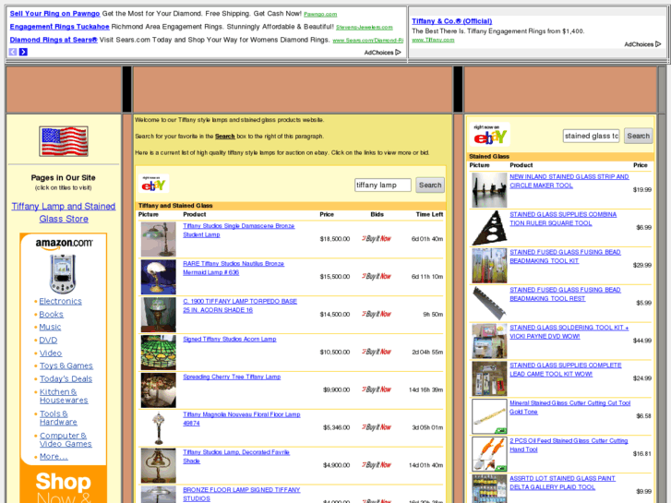
Task: Click the tiffany lamp search input
Action: (x=383, y=185)
